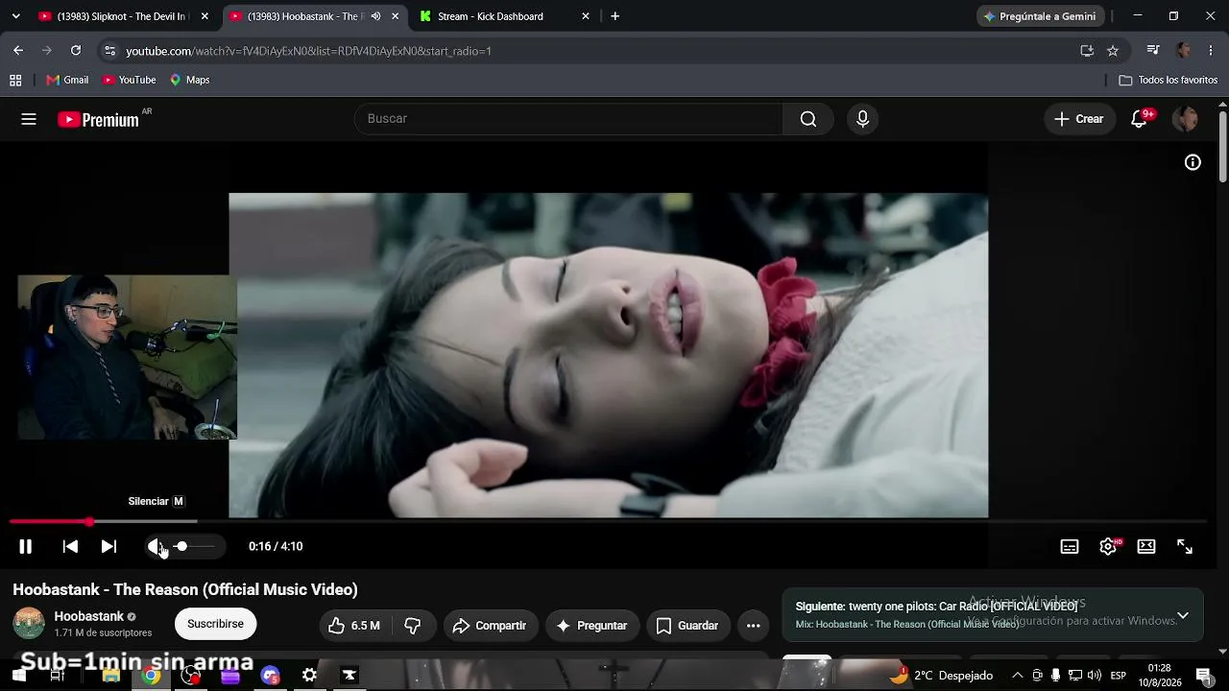Click Pregúntale a Gemini button
Viewport: 1229px width, 691px height.
click(x=1039, y=16)
